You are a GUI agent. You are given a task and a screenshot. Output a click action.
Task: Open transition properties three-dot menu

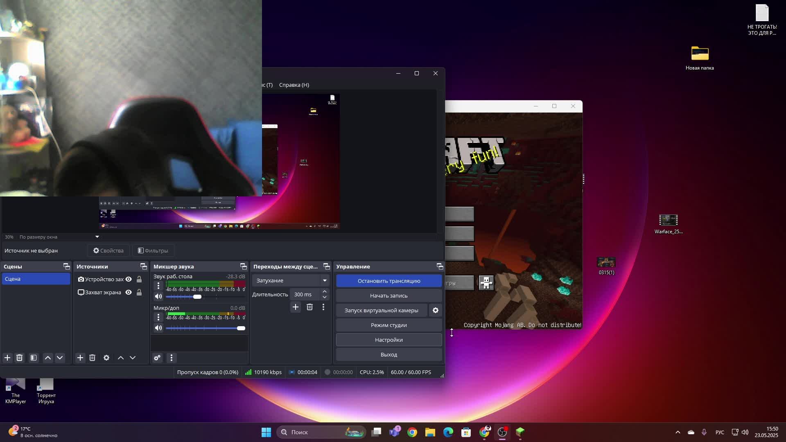tap(323, 307)
